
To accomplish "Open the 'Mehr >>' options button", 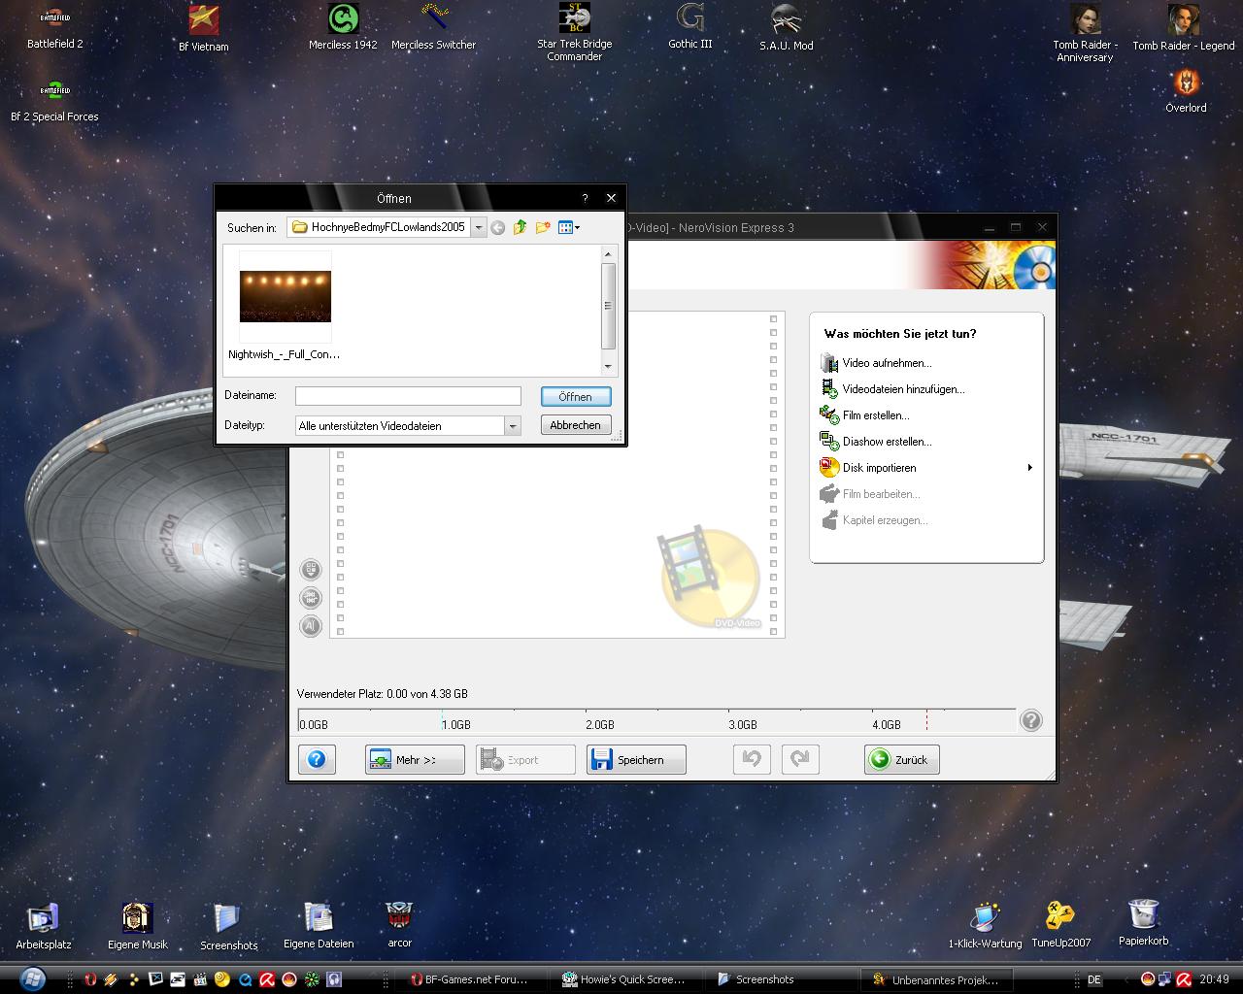I will pyautogui.click(x=415, y=759).
